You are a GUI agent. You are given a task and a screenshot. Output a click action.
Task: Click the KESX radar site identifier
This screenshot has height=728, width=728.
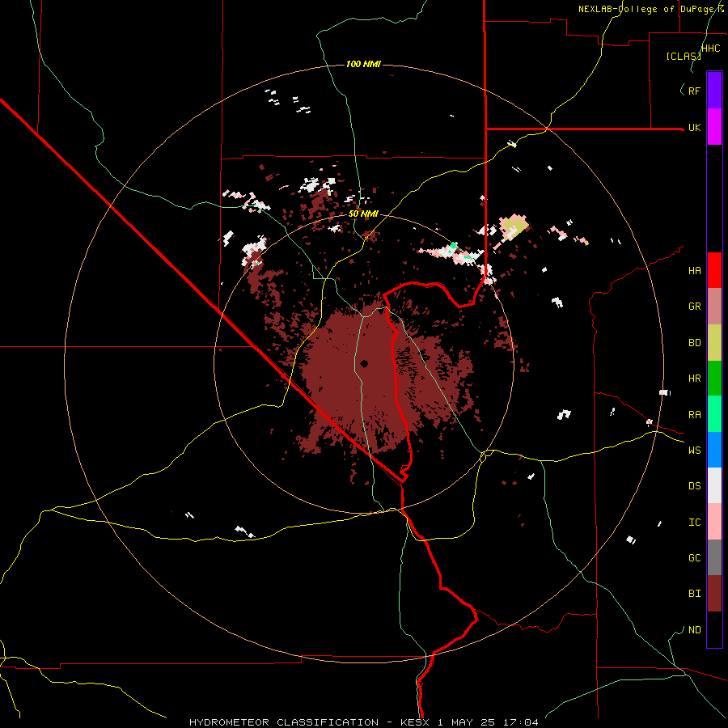tap(416, 722)
